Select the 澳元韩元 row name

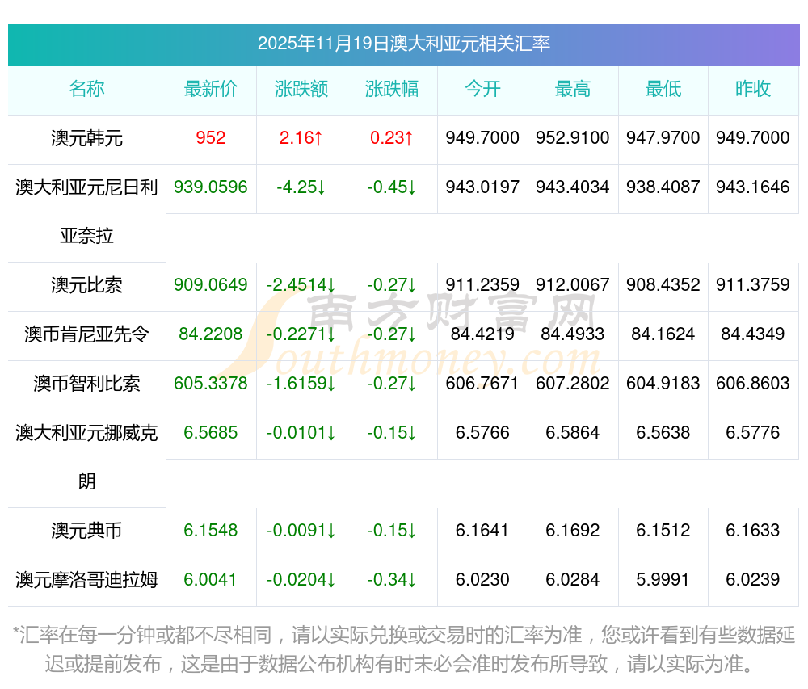(86, 138)
